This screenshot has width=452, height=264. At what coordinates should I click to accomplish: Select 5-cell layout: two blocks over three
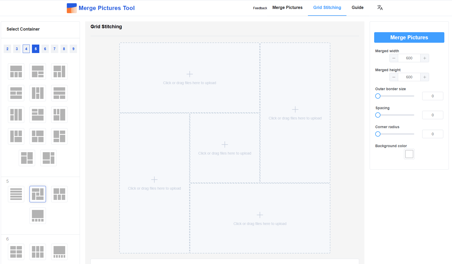[x=59, y=194]
